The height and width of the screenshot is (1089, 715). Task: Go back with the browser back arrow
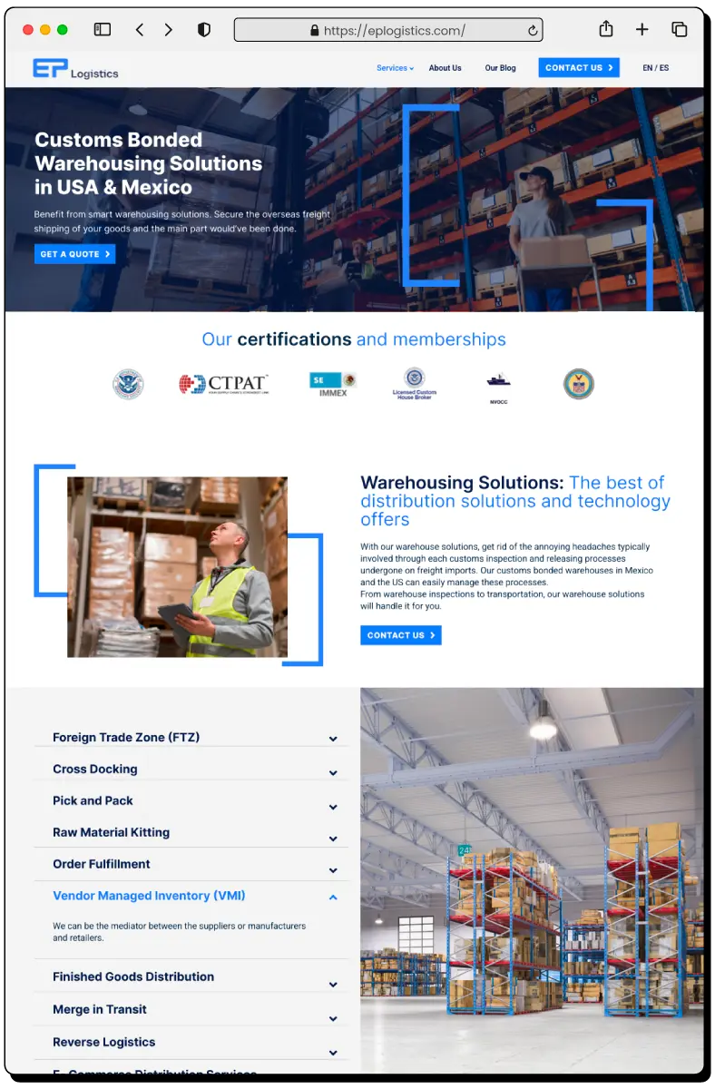coord(140,30)
